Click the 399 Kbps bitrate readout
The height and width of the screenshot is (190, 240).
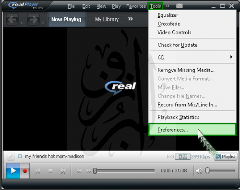click(x=201, y=157)
